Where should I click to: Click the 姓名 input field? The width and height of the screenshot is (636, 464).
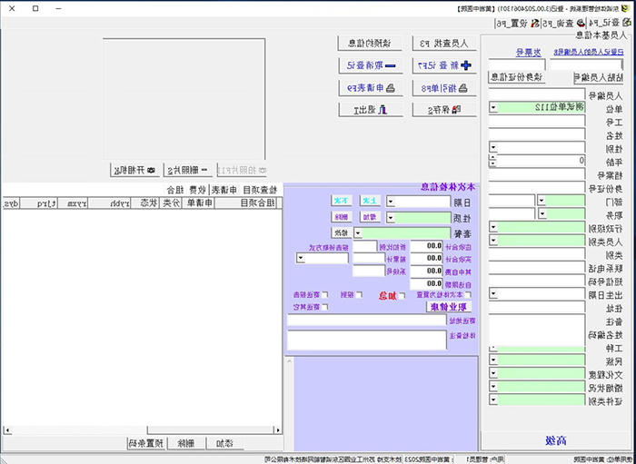tap(537, 133)
